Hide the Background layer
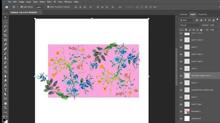This screenshot has width=220, height=123. click(181, 119)
